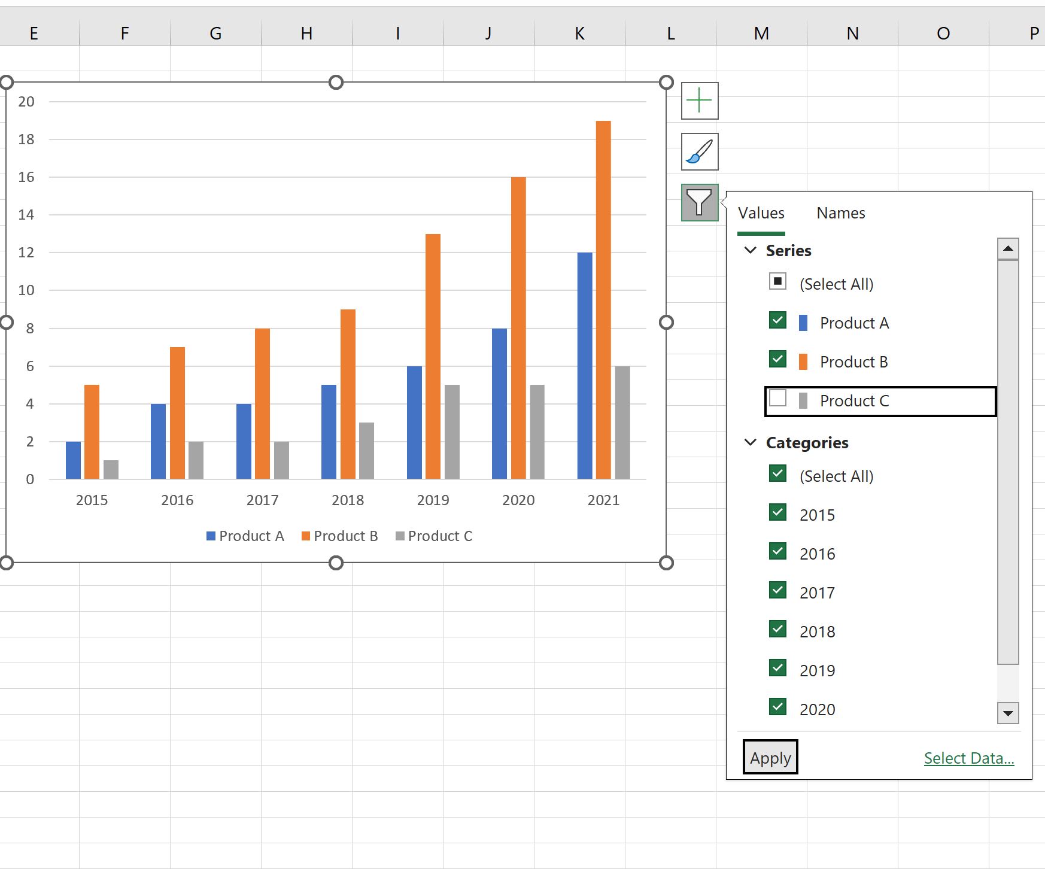This screenshot has height=869, width=1045.
Task: Uncheck the 2018 category checkbox
Action: tap(777, 629)
